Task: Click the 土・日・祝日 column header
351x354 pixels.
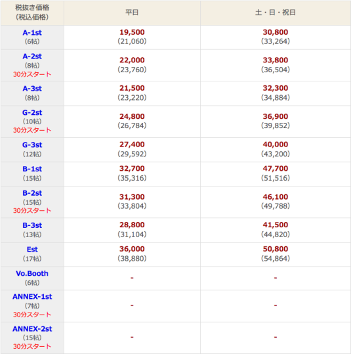Action: (276, 12)
